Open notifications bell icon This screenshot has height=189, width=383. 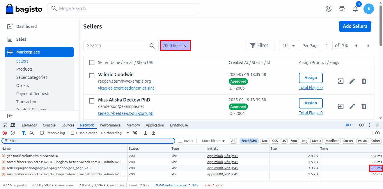[x=355, y=9]
